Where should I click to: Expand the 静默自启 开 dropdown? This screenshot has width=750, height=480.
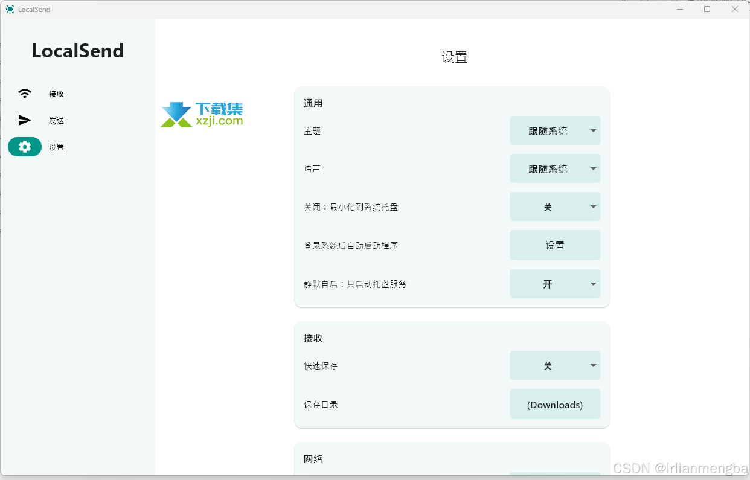[555, 284]
